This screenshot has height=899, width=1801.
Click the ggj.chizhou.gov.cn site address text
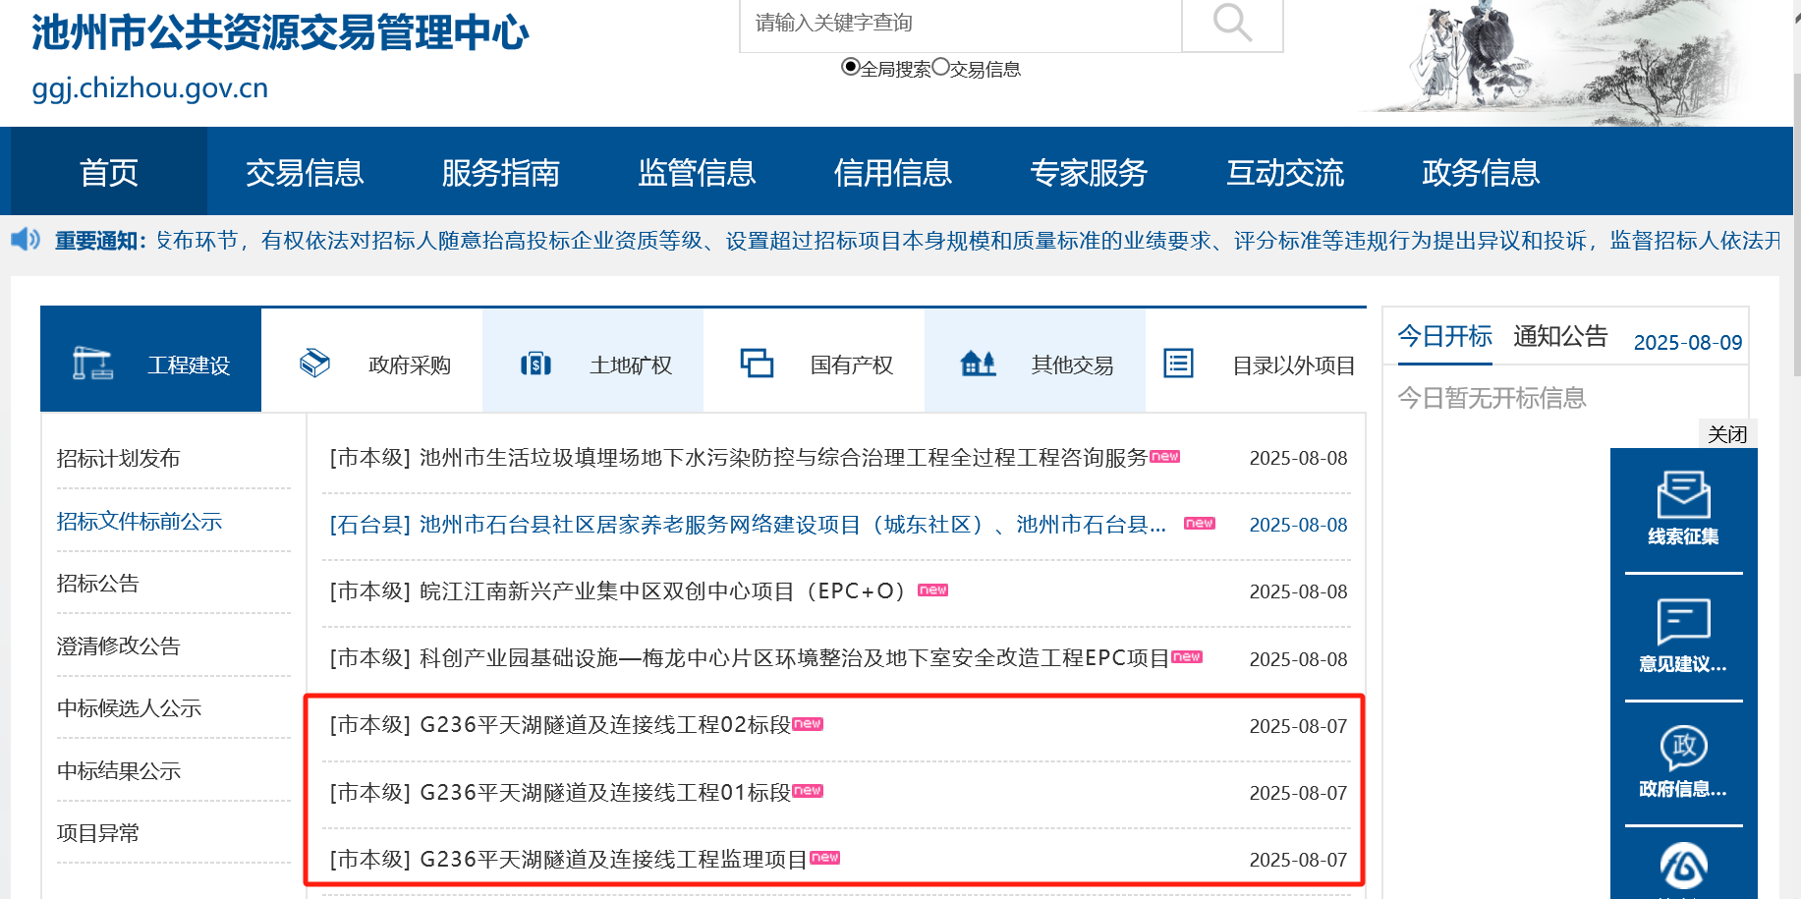(x=150, y=87)
